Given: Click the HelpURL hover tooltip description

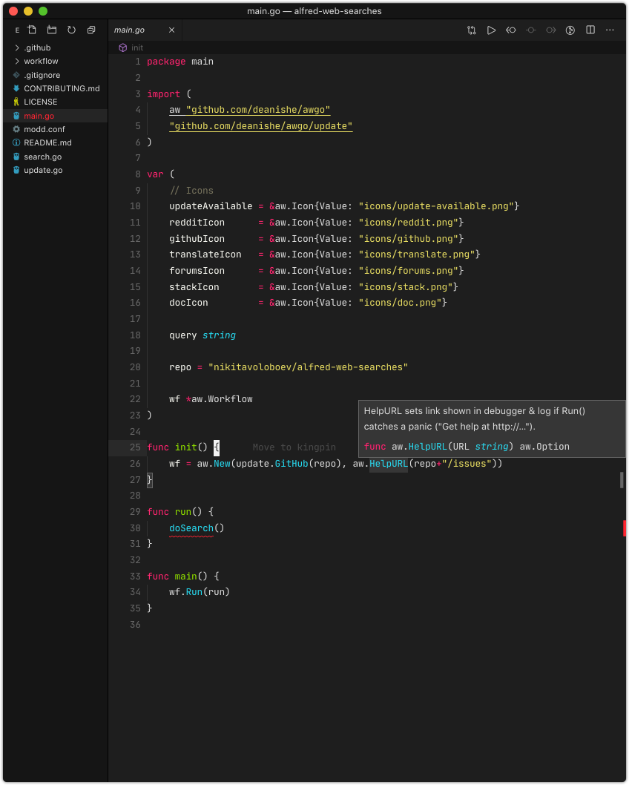Looking at the screenshot, I should [x=475, y=418].
